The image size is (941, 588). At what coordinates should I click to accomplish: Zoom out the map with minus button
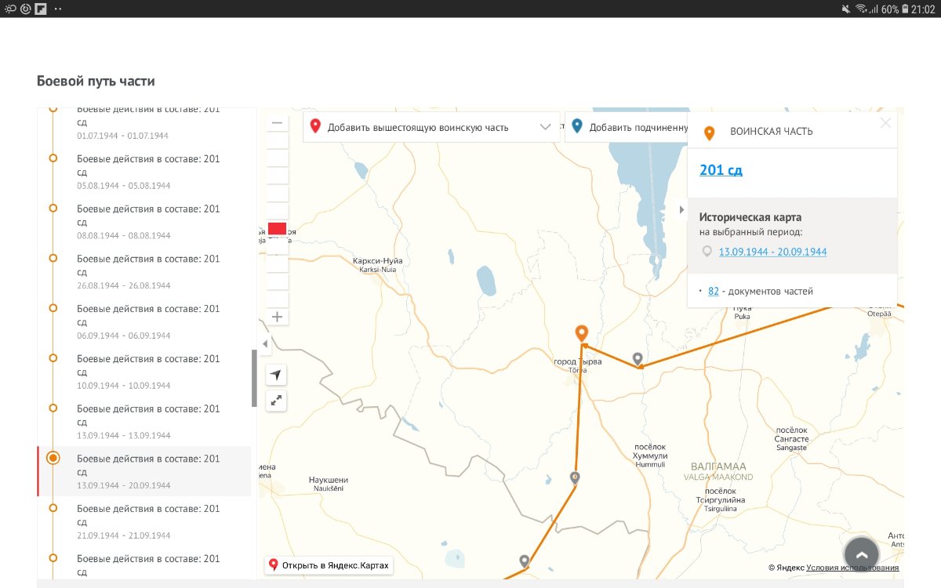[277, 123]
